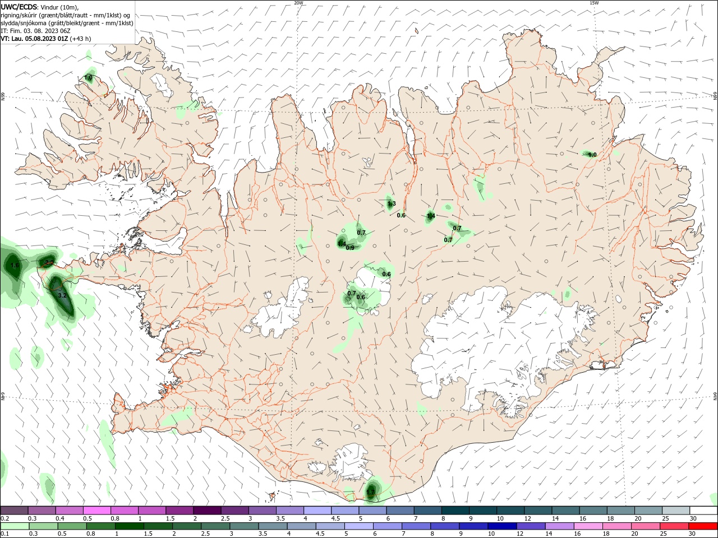Click the 1.4 value east of the 1.3 label
The height and width of the screenshot is (538, 718).
tap(431, 216)
